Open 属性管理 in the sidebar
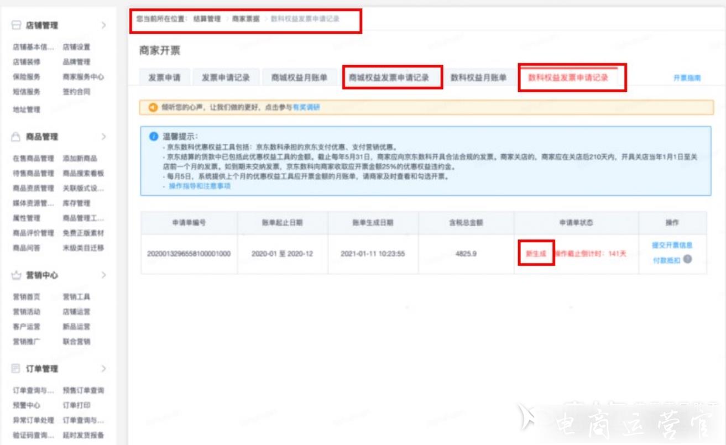This screenshot has height=445, width=726. [27, 218]
